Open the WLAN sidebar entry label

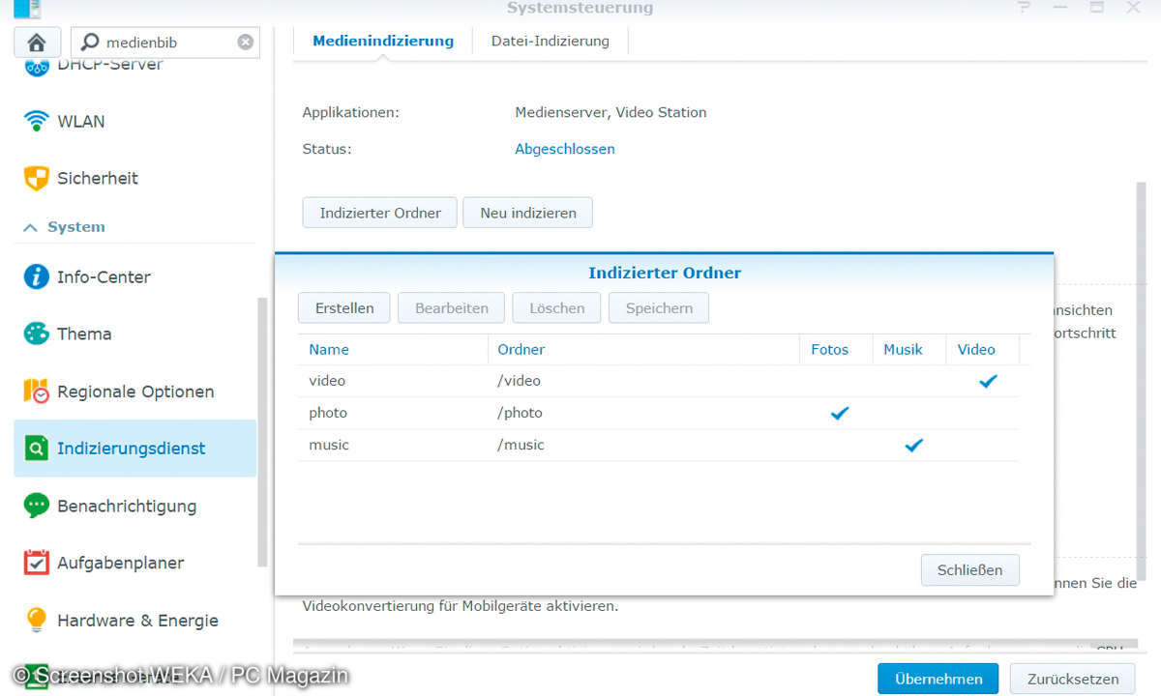click(81, 122)
